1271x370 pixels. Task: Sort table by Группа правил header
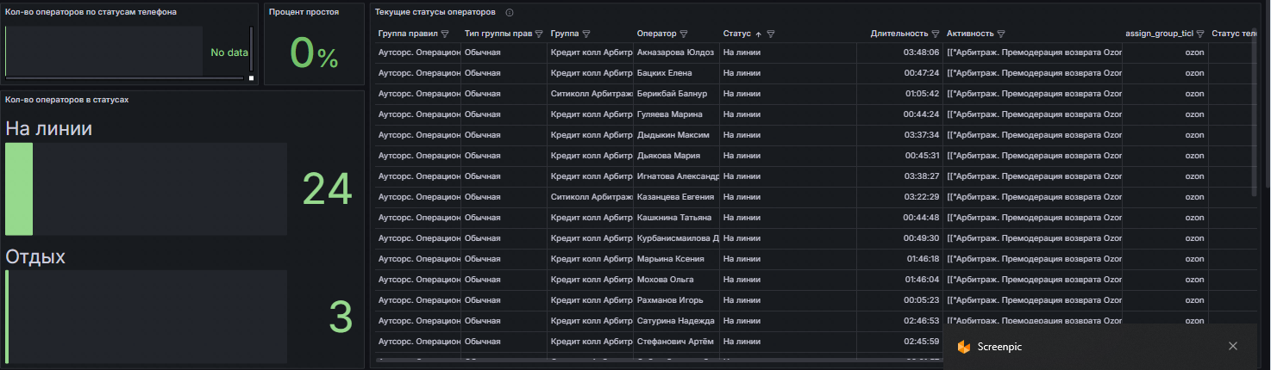408,34
